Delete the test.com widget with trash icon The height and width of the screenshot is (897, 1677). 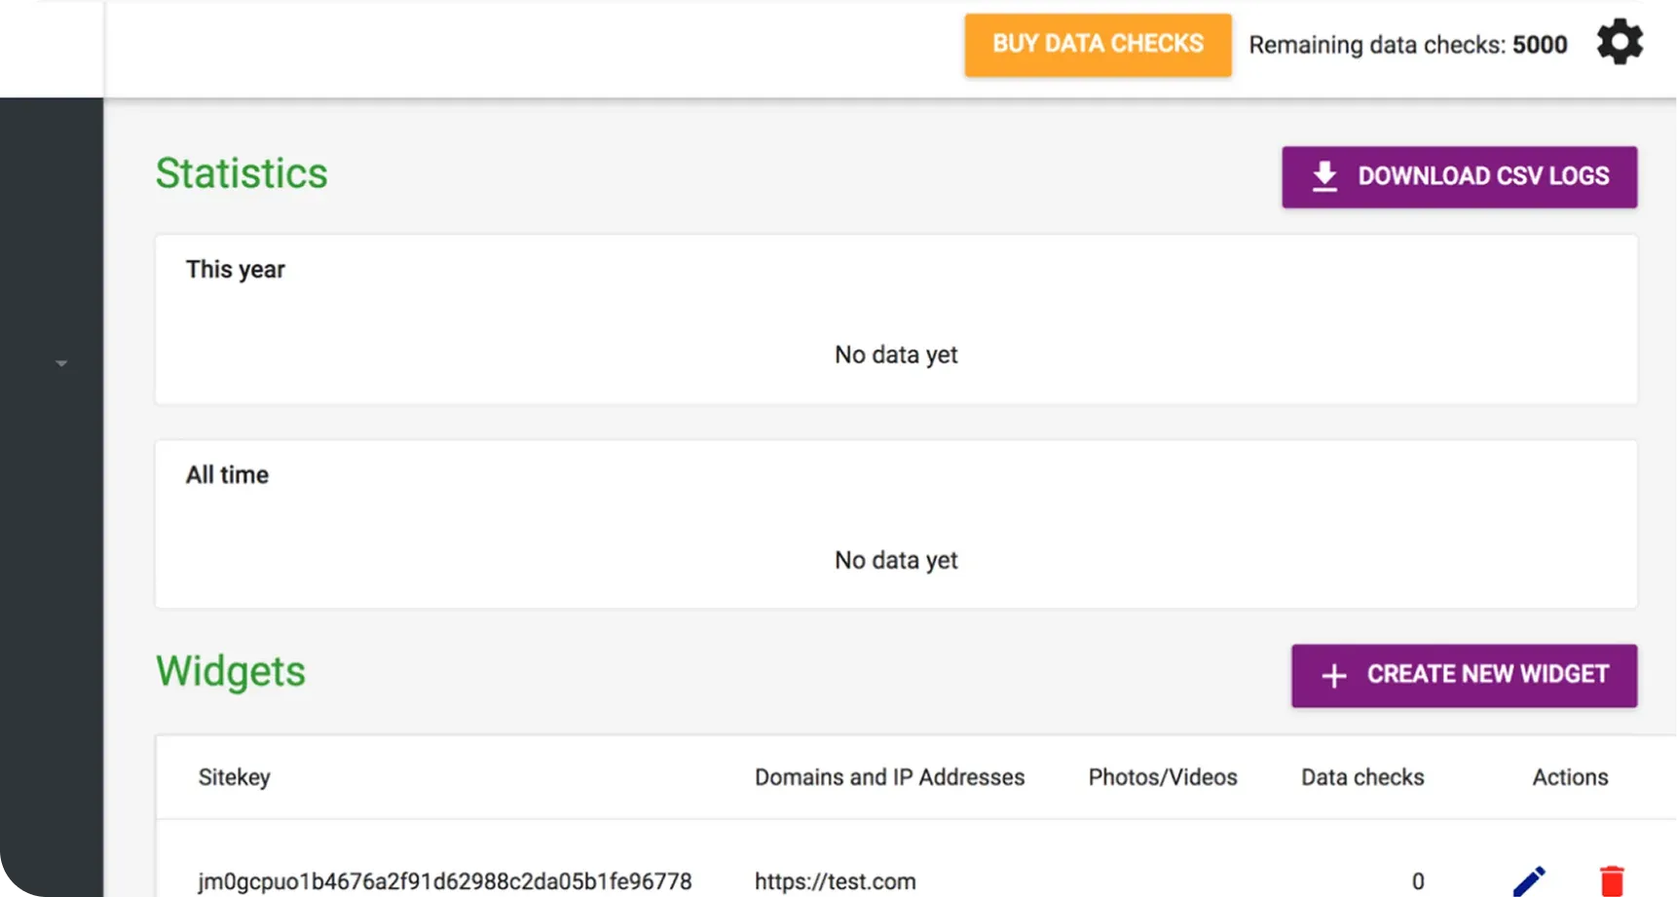pos(1612,880)
